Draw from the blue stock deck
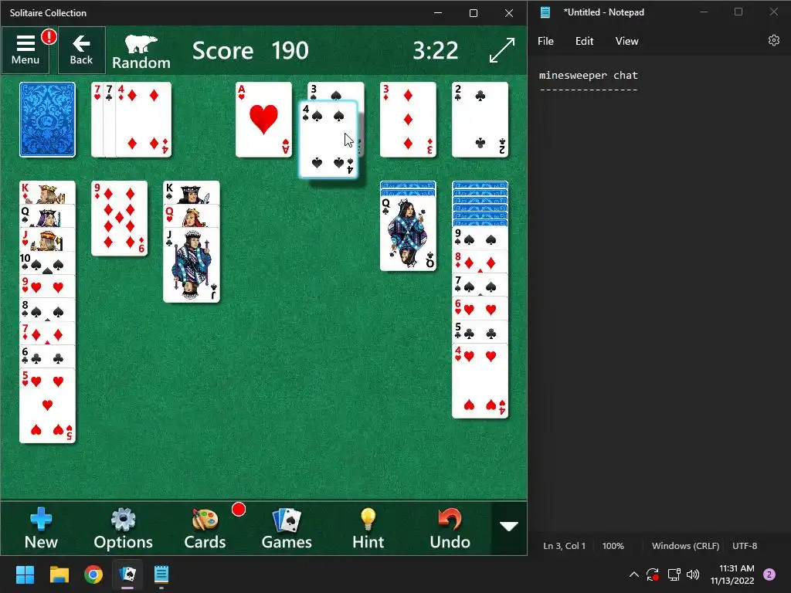This screenshot has width=791, height=593. (47, 120)
